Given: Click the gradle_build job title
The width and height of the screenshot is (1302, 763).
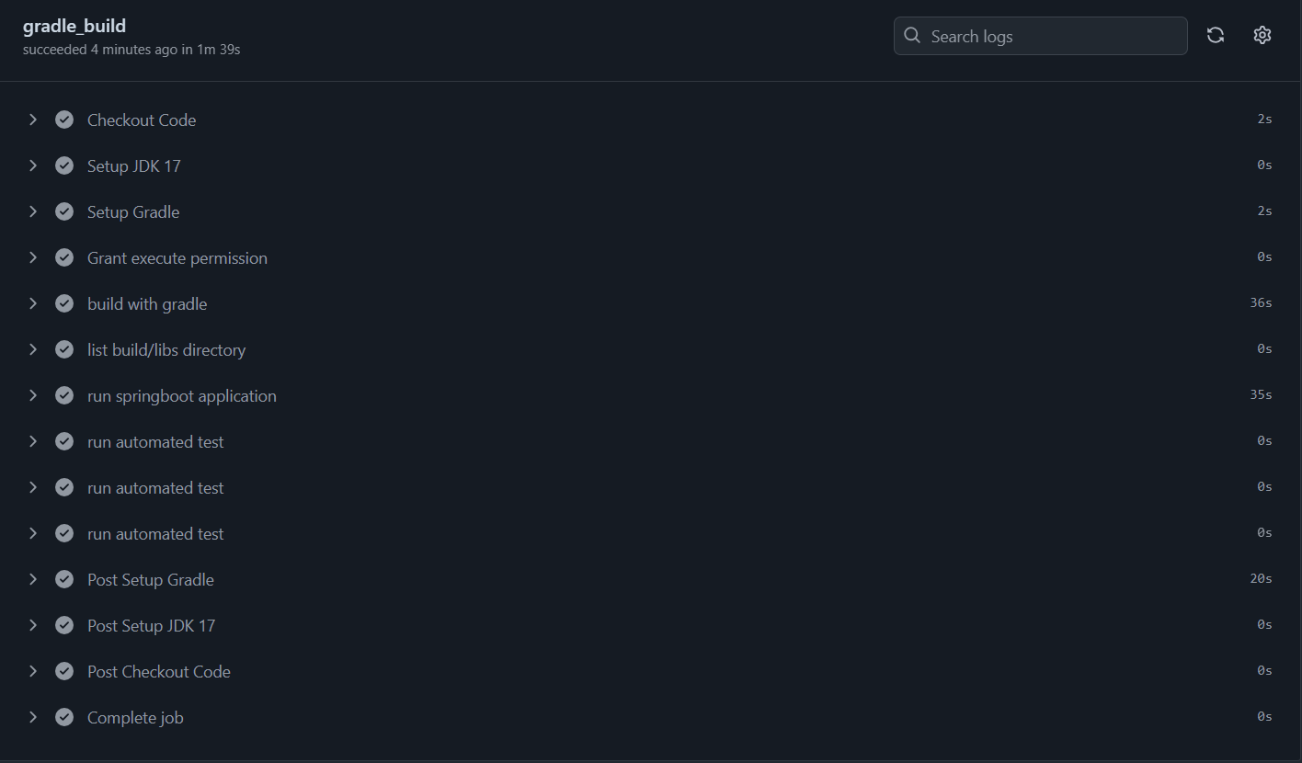Looking at the screenshot, I should click(74, 26).
